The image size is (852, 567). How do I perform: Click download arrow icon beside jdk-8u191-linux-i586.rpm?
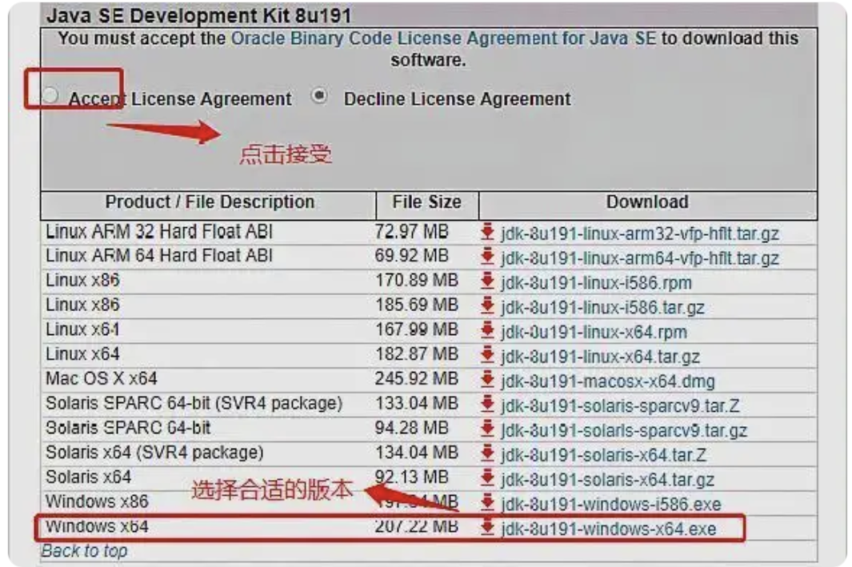pyautogui.click(x=487, y=282)
